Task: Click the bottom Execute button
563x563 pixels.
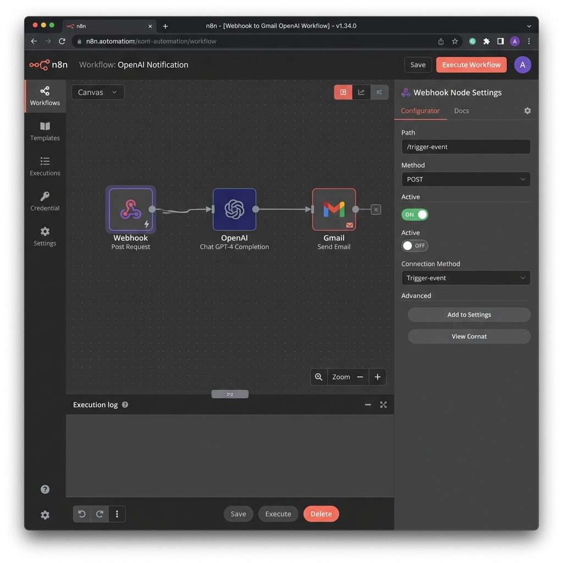Action: (278, 514)
